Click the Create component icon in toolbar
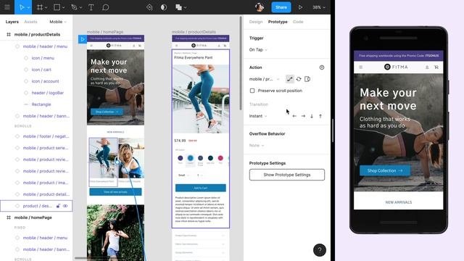Screen dimensions: 464x261 (x=149, y=7)
